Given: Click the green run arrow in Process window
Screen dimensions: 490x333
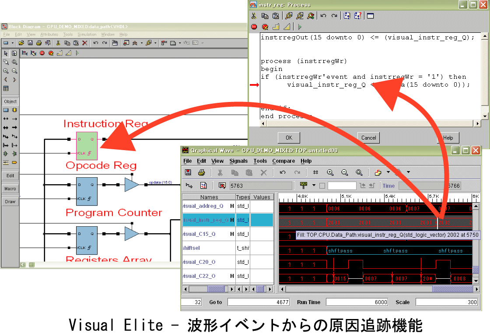Looking at the screenshot, I should 300,27.
